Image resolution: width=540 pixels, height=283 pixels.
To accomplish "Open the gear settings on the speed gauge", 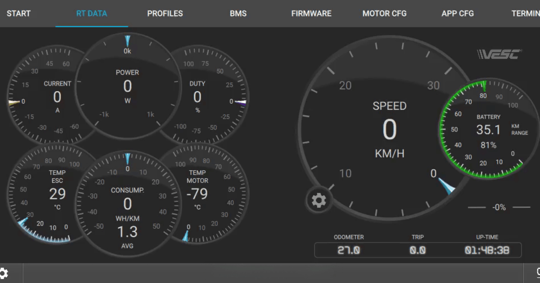I will [319, 200].
